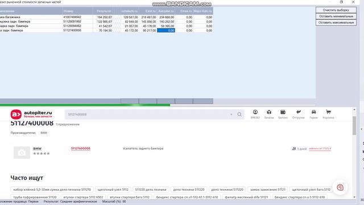Screen dimensions: 364x205
Task: Click the magnifier search icon
Action: click(239, 114)
